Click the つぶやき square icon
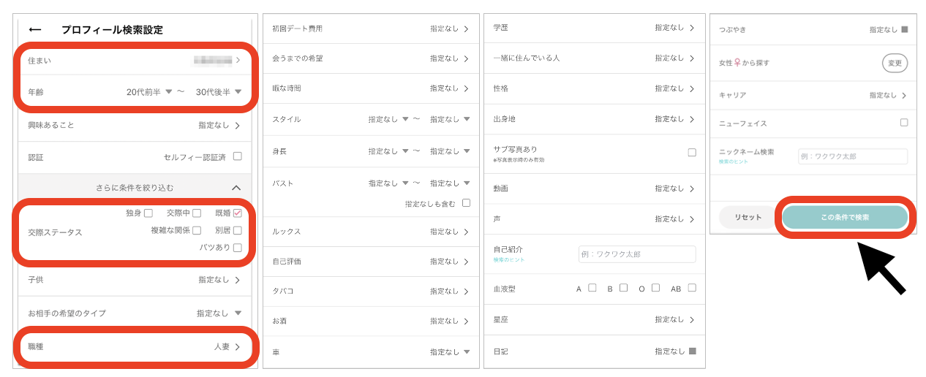This screenshot has width=926, height=377. [x=904, y=30]
